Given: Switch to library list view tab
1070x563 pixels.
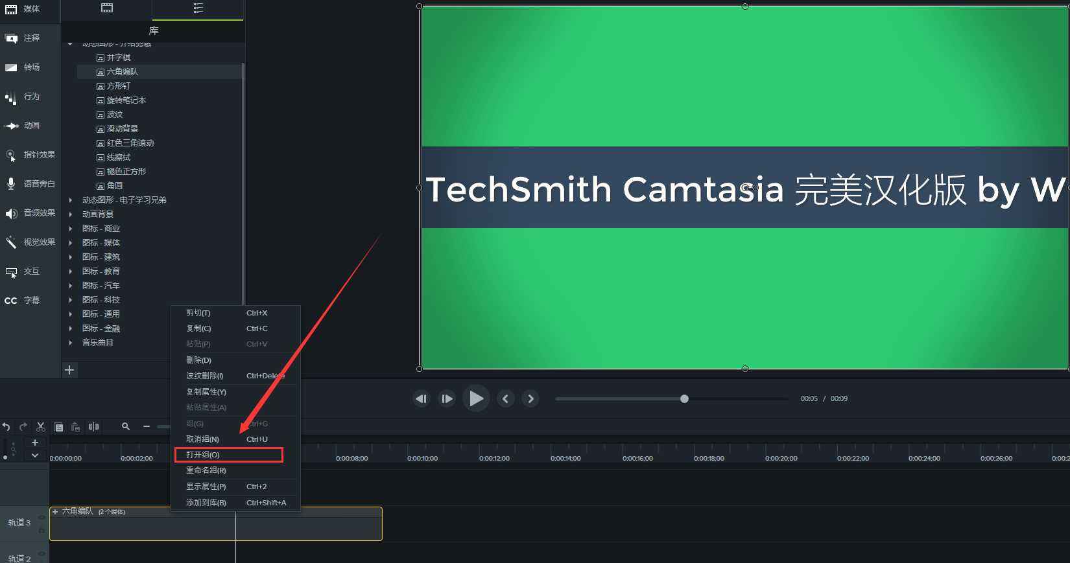Looking at the screenshot, I should click(x=198, y=8).
